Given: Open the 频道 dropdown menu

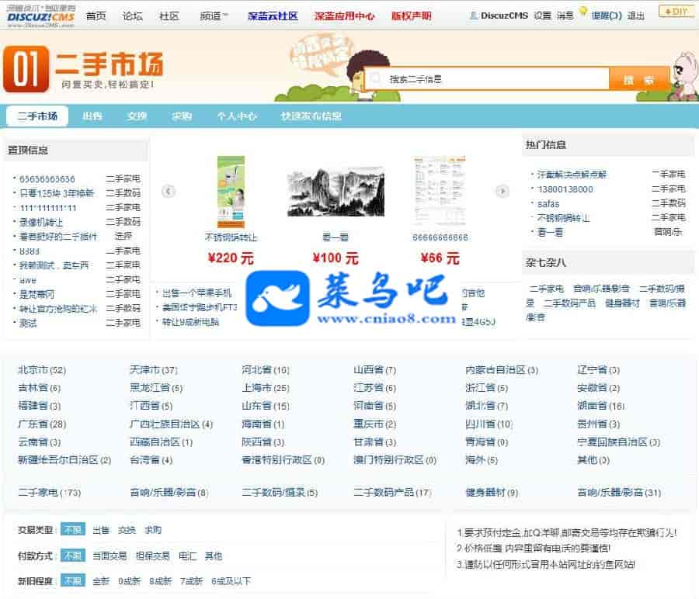Looking at the screenshot, I should tap(214, 16).
